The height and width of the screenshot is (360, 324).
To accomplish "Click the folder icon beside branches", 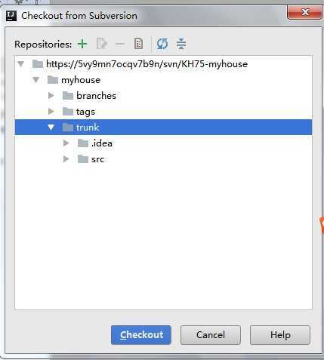I will coord(68,96).
